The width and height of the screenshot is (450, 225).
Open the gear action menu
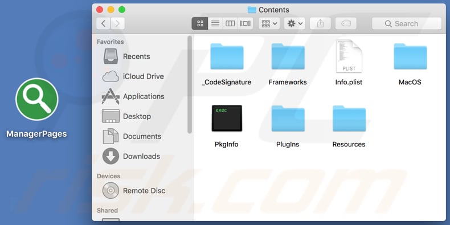(294, 23)
